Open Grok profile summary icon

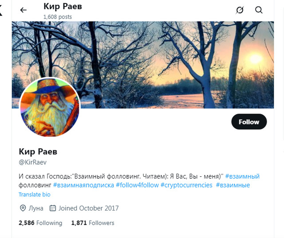pos(240,10)
